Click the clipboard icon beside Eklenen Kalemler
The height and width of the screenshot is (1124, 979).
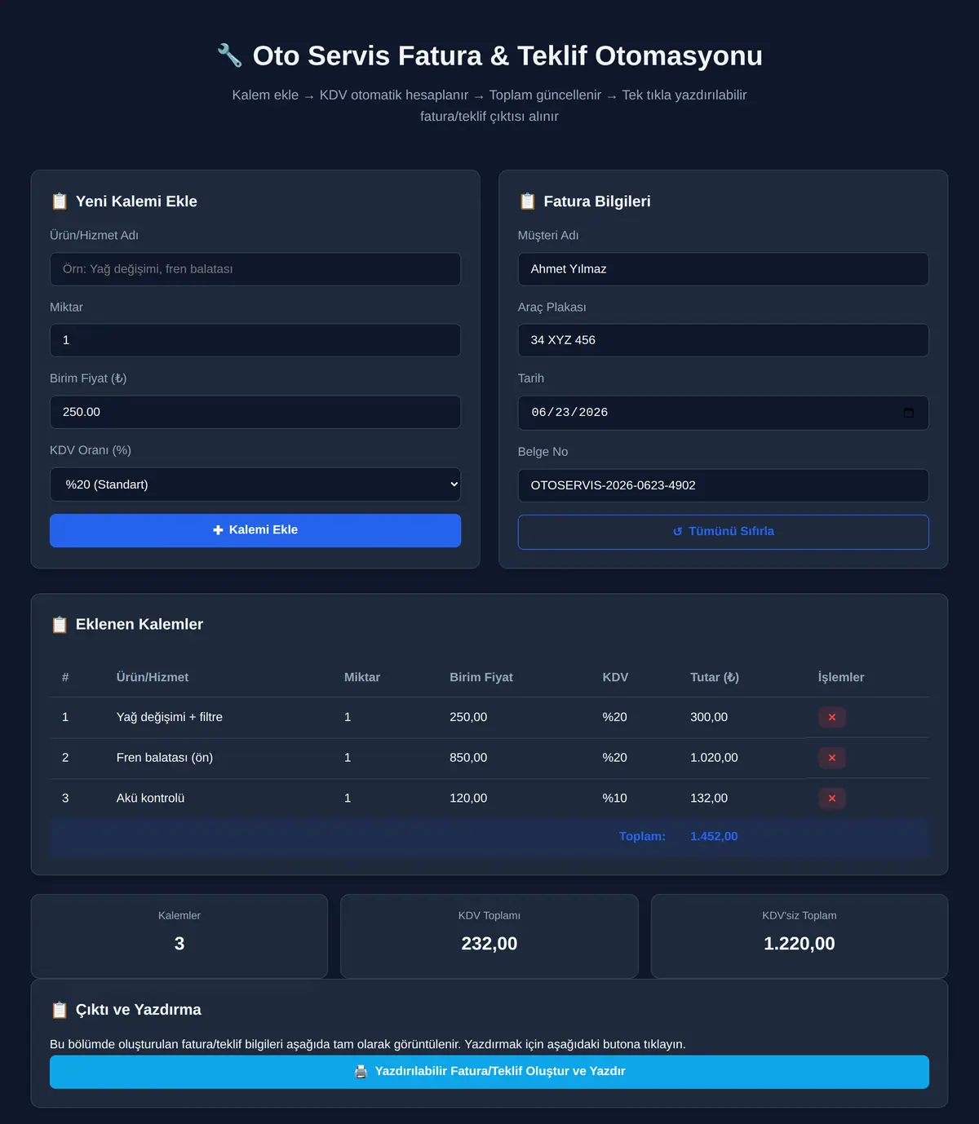[x=59, y=625]
